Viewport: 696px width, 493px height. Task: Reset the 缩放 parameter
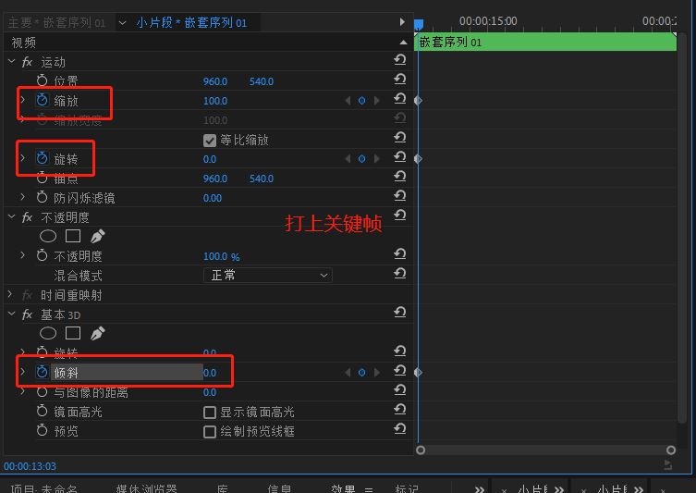click(400, 99)
